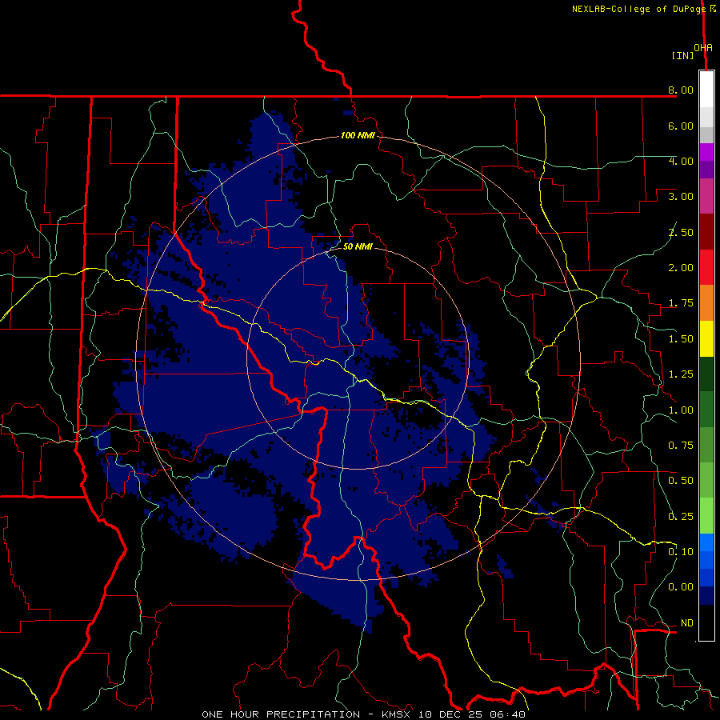Viewport: 720px width, 720px height.
Task: Click the 0.50 legend value
Action: coord(681,481)
